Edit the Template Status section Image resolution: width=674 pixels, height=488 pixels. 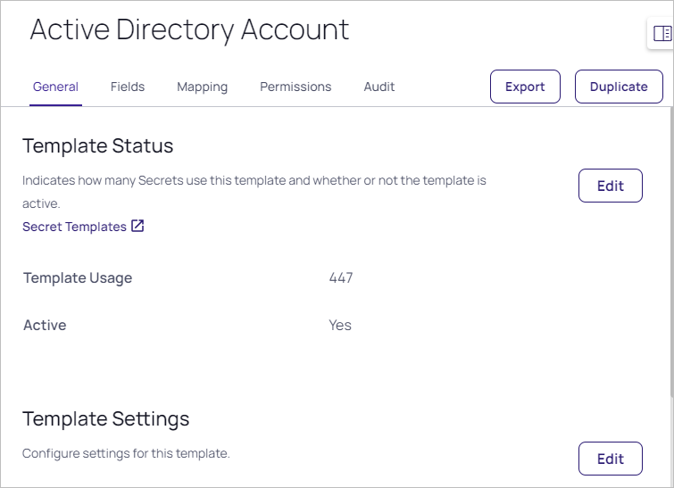[x=610, y=186]
